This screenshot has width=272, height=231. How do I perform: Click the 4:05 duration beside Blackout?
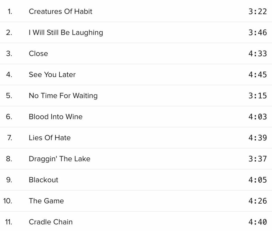click(x=258, y=180)
